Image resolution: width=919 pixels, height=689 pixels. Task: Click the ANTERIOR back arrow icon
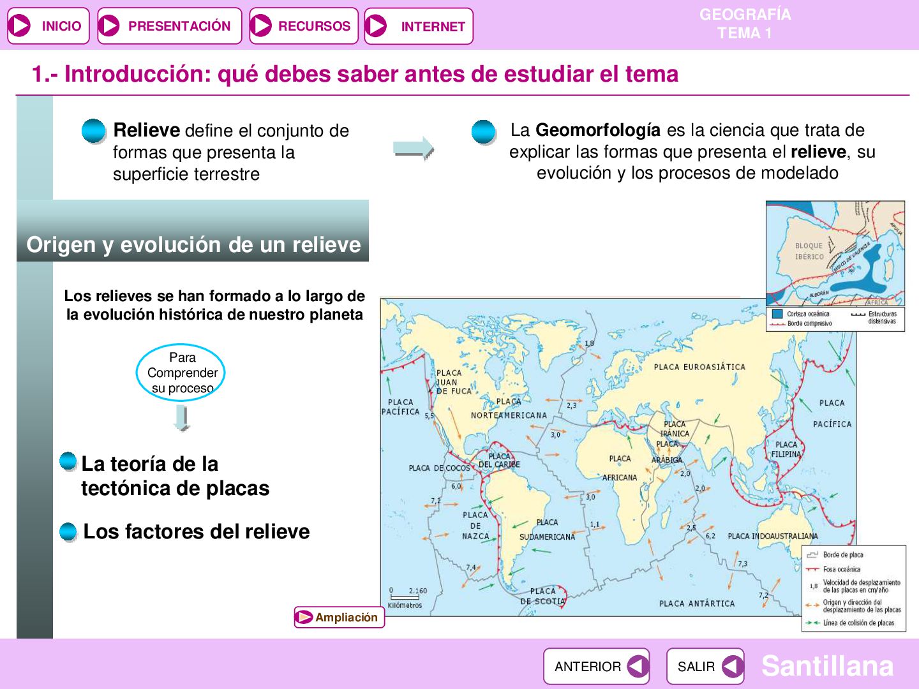click(637, 667)
